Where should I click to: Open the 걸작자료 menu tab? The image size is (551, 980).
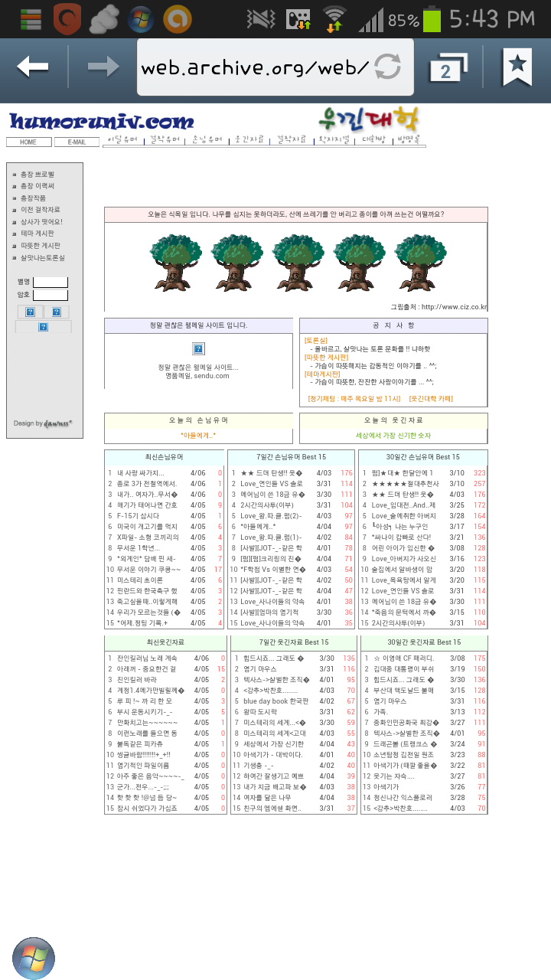[x=291, y=140]
